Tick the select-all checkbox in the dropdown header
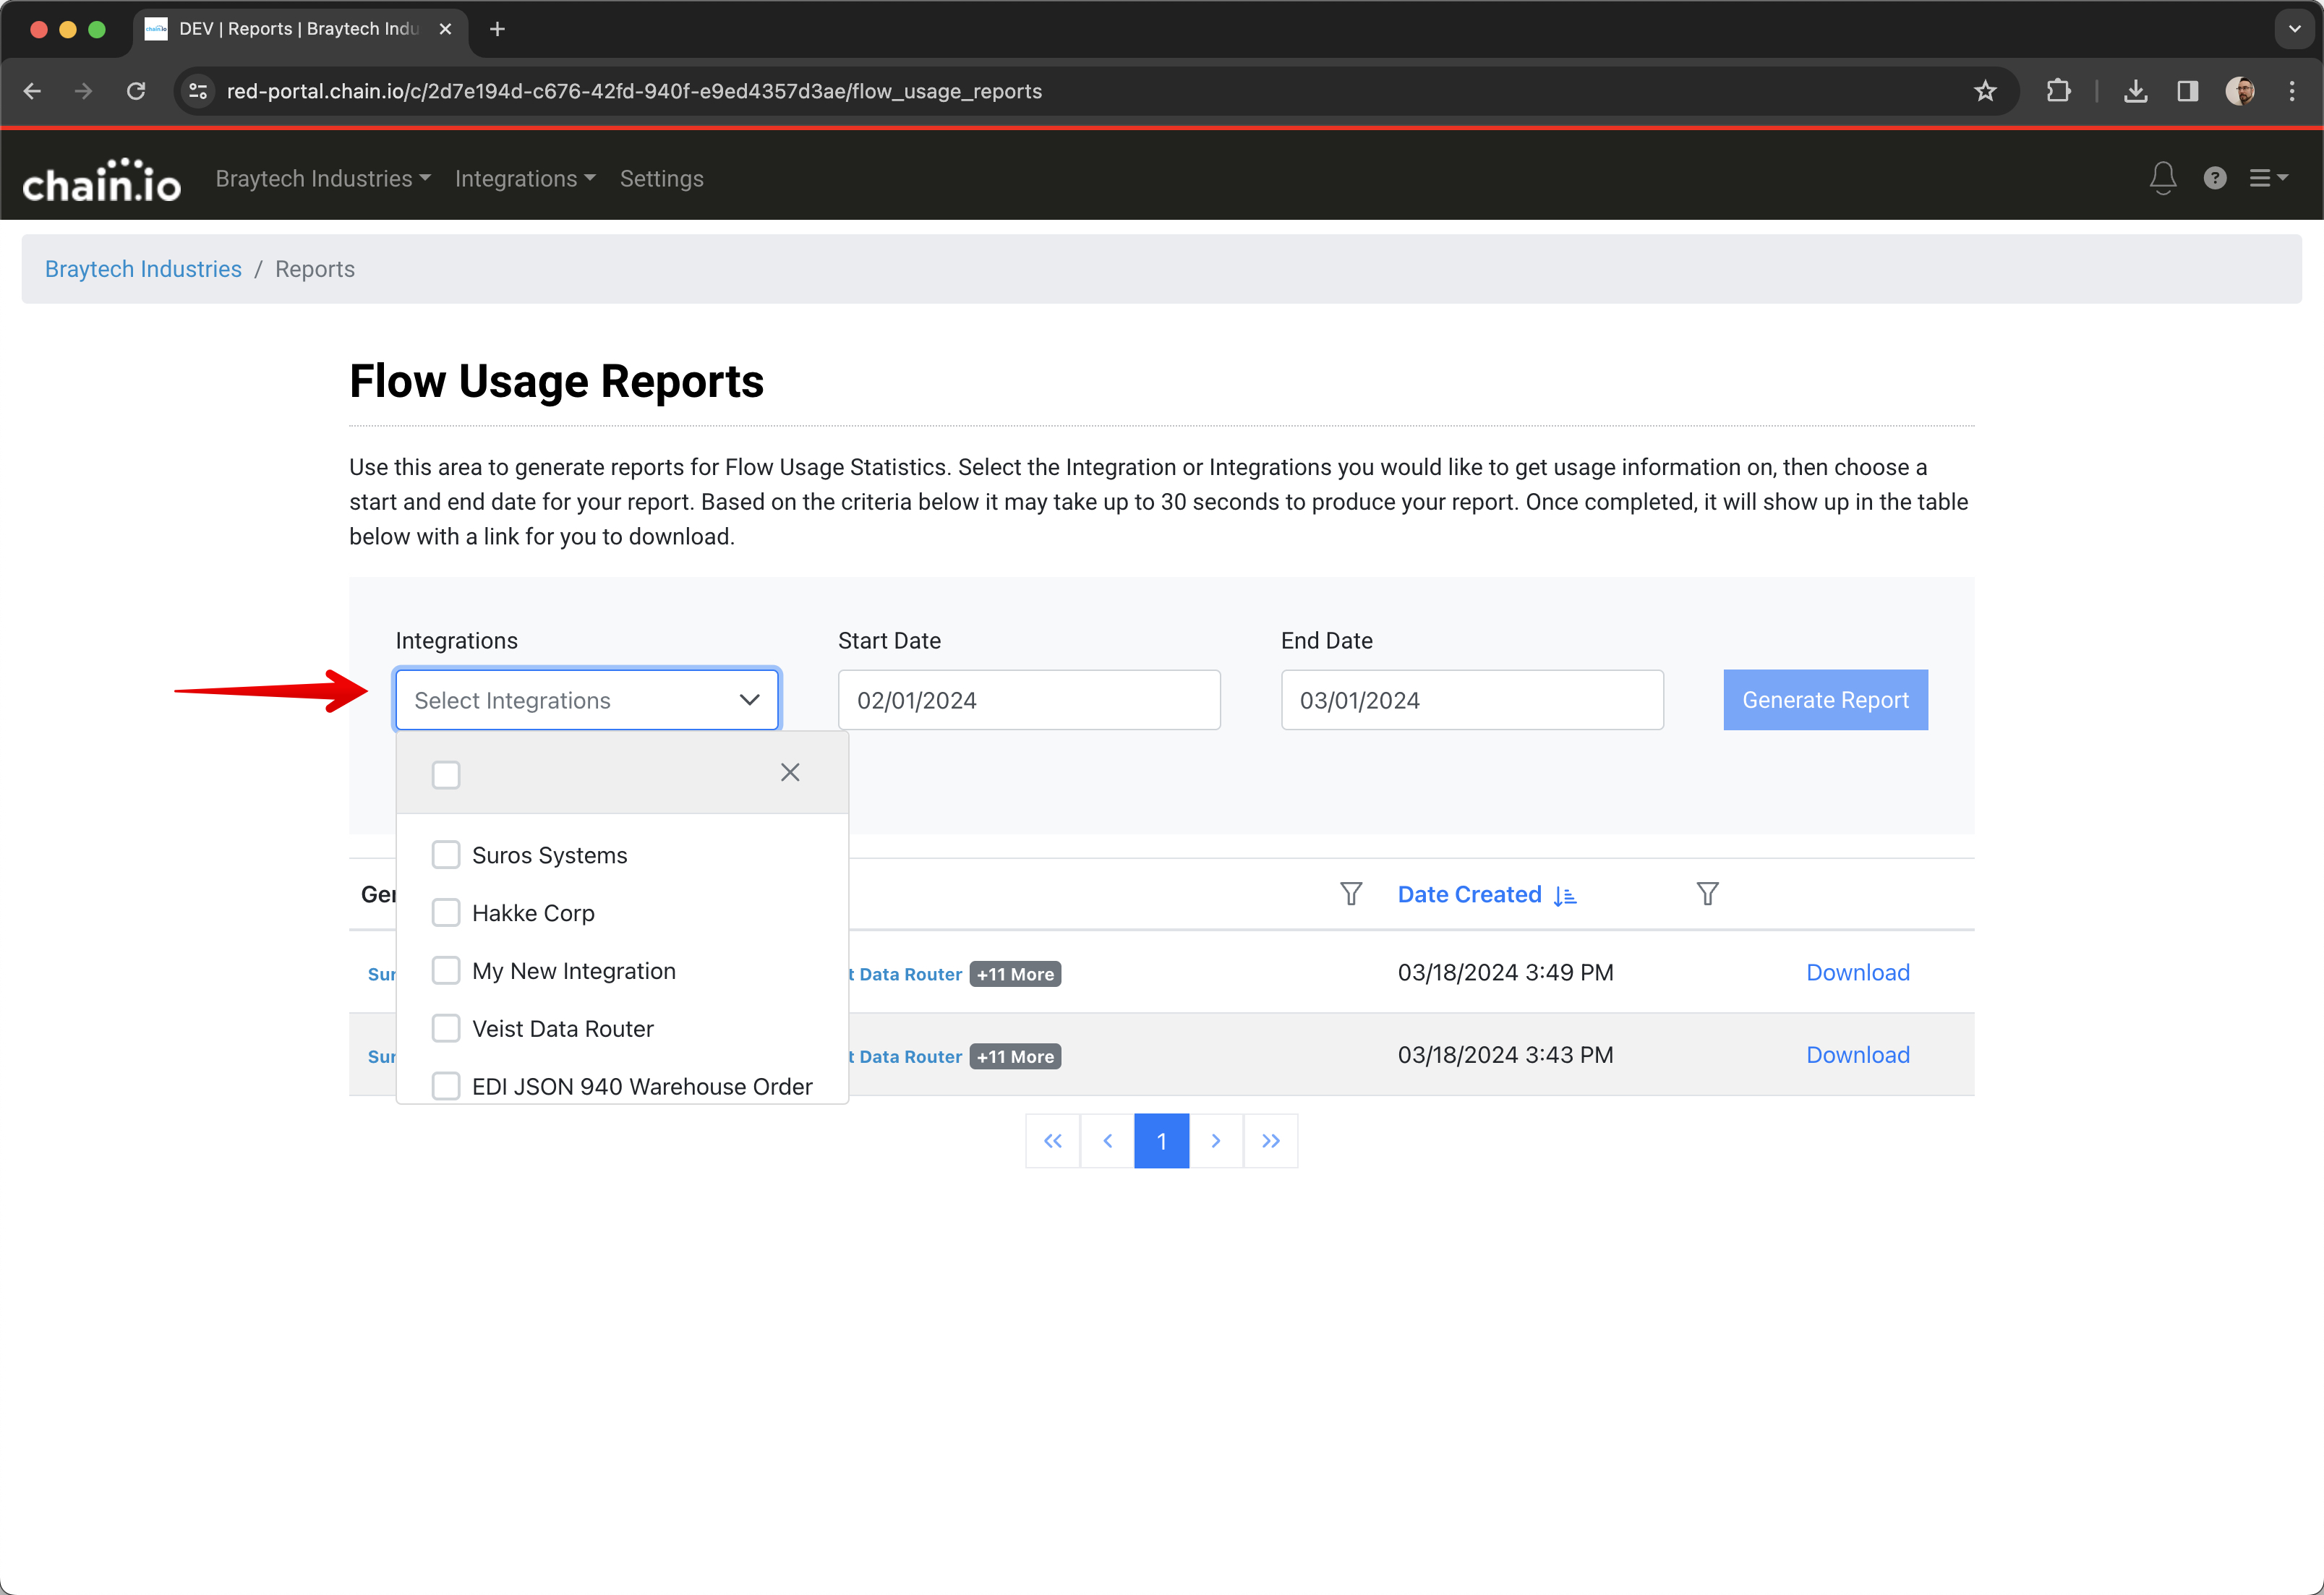2324x1595 pixels. point(446,775)
